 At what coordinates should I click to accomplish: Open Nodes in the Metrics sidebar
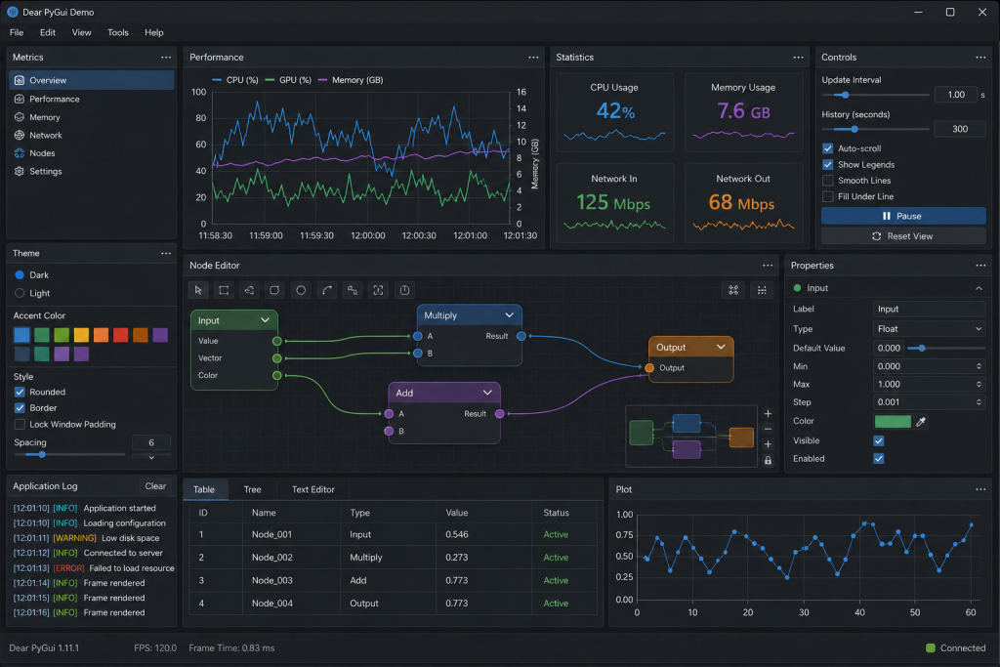[x=91, y=153]
